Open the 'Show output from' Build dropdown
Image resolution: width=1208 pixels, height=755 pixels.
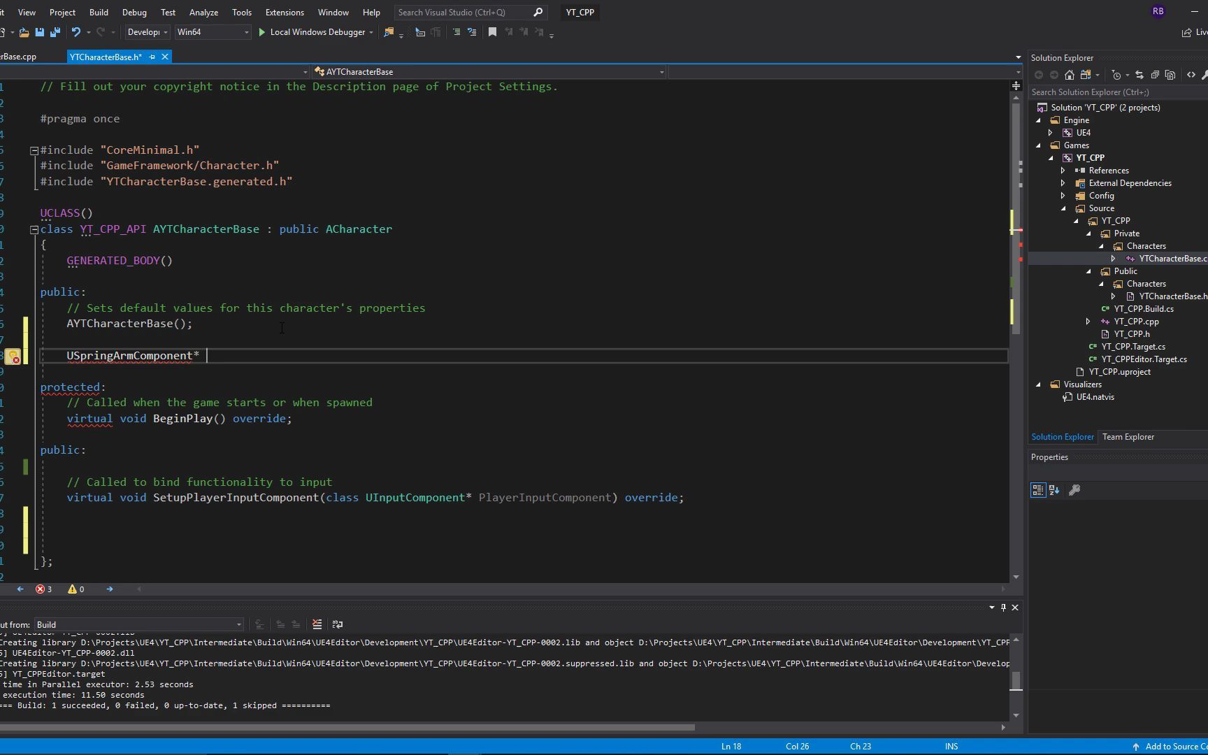tap(138, 624)
